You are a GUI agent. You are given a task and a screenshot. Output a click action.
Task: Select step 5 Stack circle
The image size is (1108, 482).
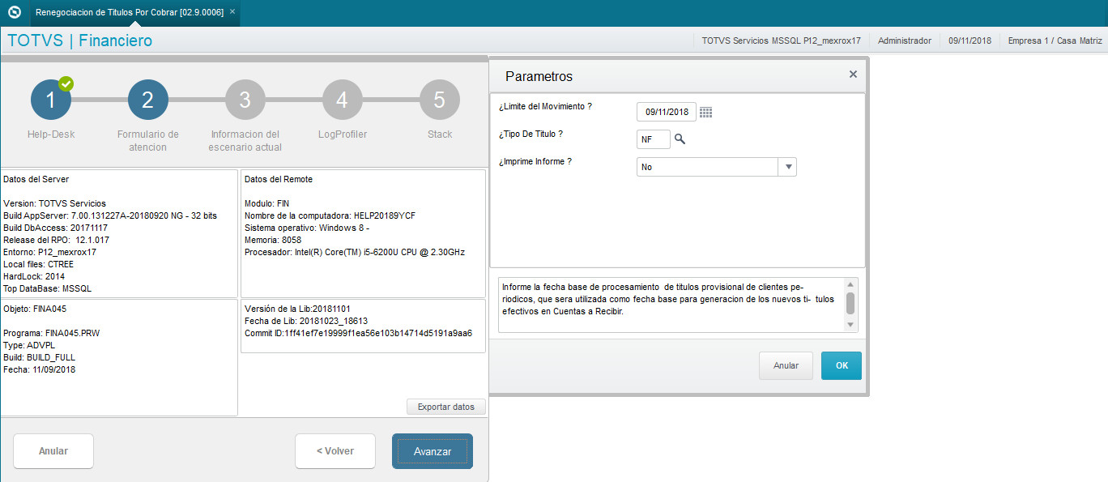(440, 100)
